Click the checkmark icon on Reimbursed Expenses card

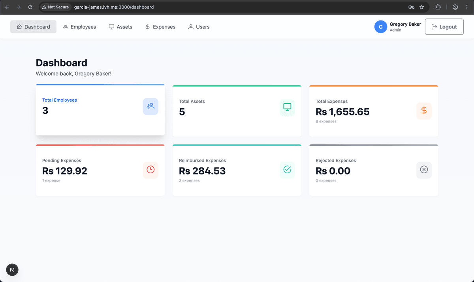[x=287, y=170]
